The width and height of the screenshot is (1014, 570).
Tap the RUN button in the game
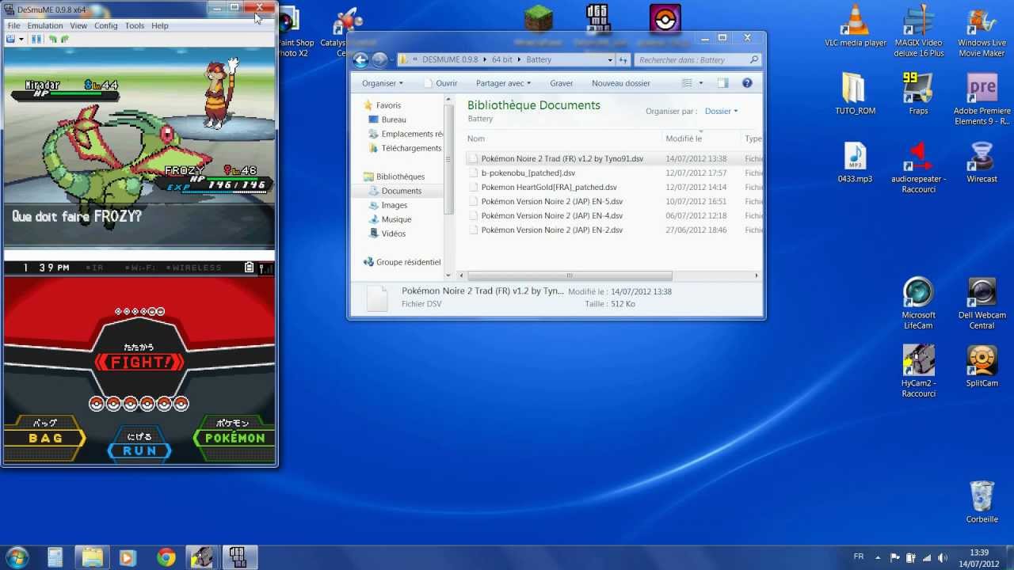click(x=139, y=444)
